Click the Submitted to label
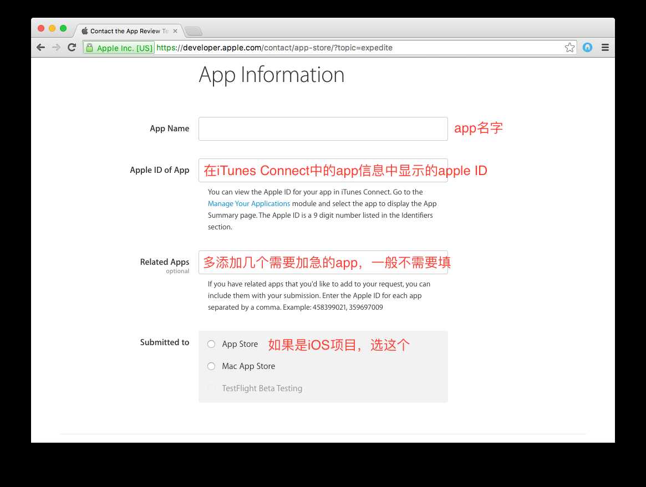 coord(164,342)
